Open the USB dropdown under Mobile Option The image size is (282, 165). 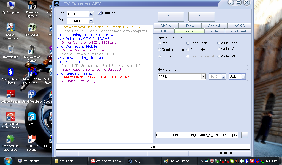243,76
